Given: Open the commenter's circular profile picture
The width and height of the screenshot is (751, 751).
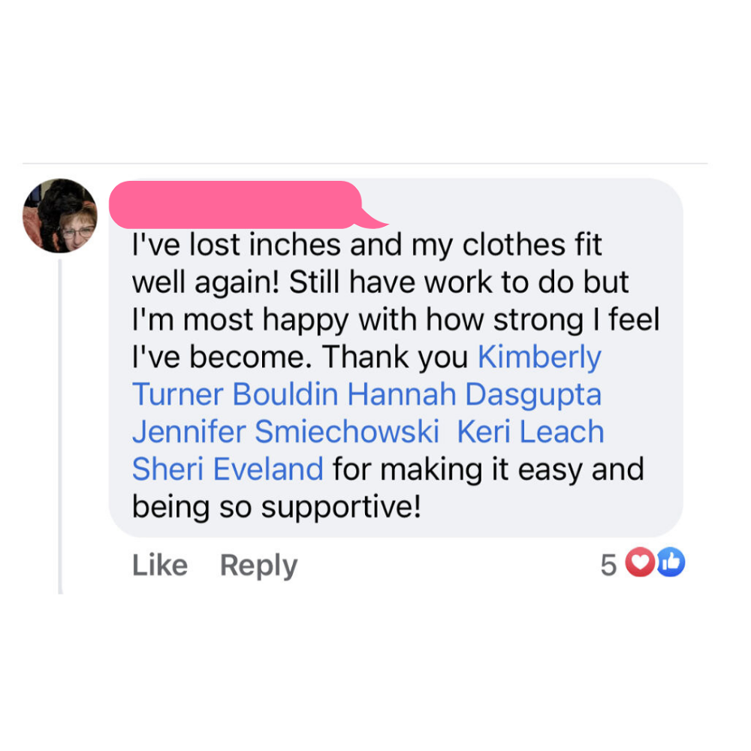Looking at the screenshot, I should pyautogui.click(x=60, y=216).
